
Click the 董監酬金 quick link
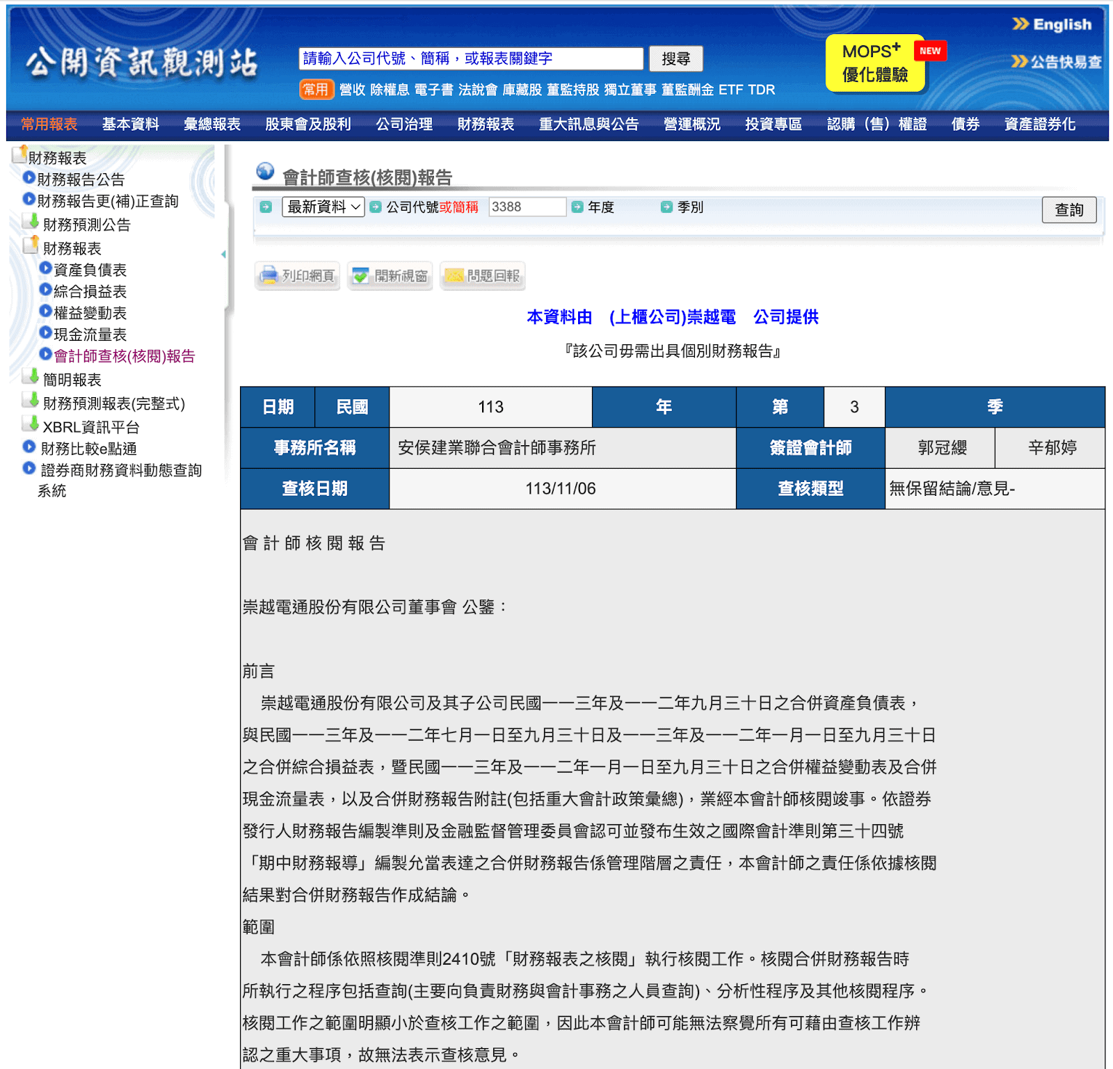687,90
